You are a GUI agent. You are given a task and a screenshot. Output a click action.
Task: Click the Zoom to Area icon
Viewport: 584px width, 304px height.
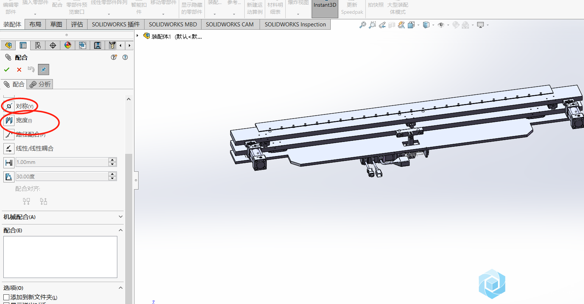coord(372,25)
